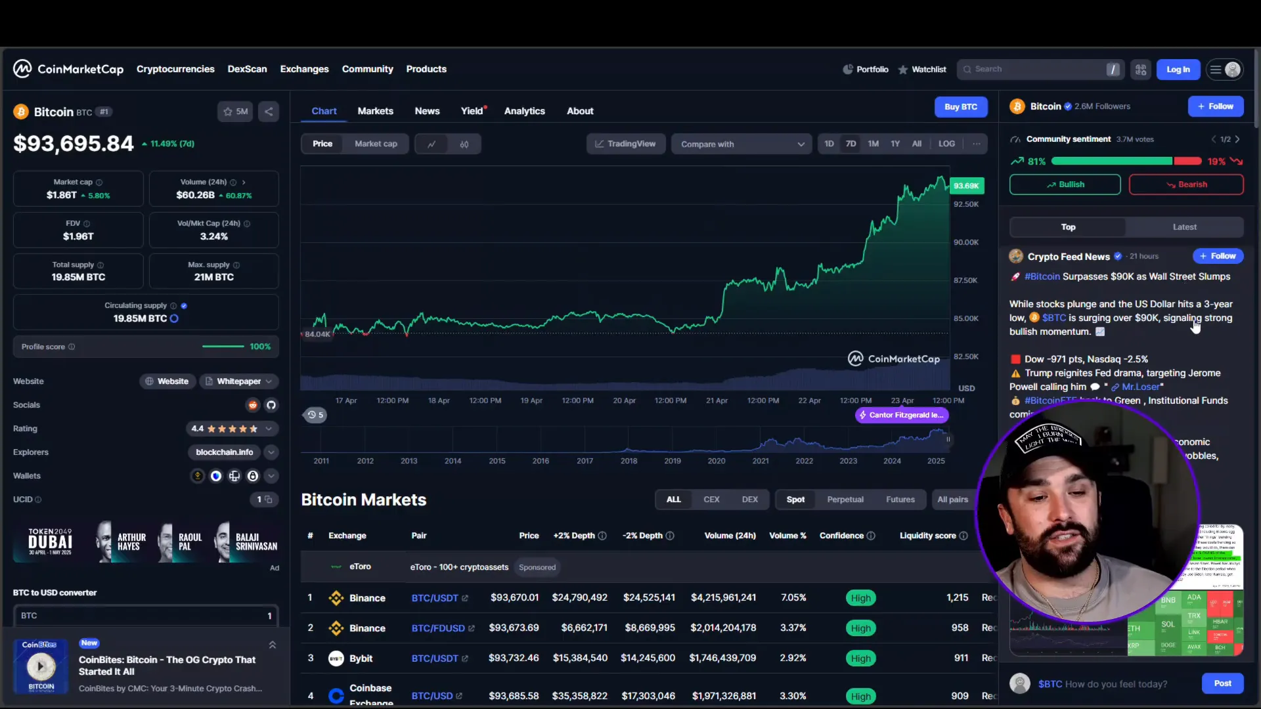Viewport: 1261px width, 709px height.
Task: Filter markets by DEX
Action: (749, 500)
